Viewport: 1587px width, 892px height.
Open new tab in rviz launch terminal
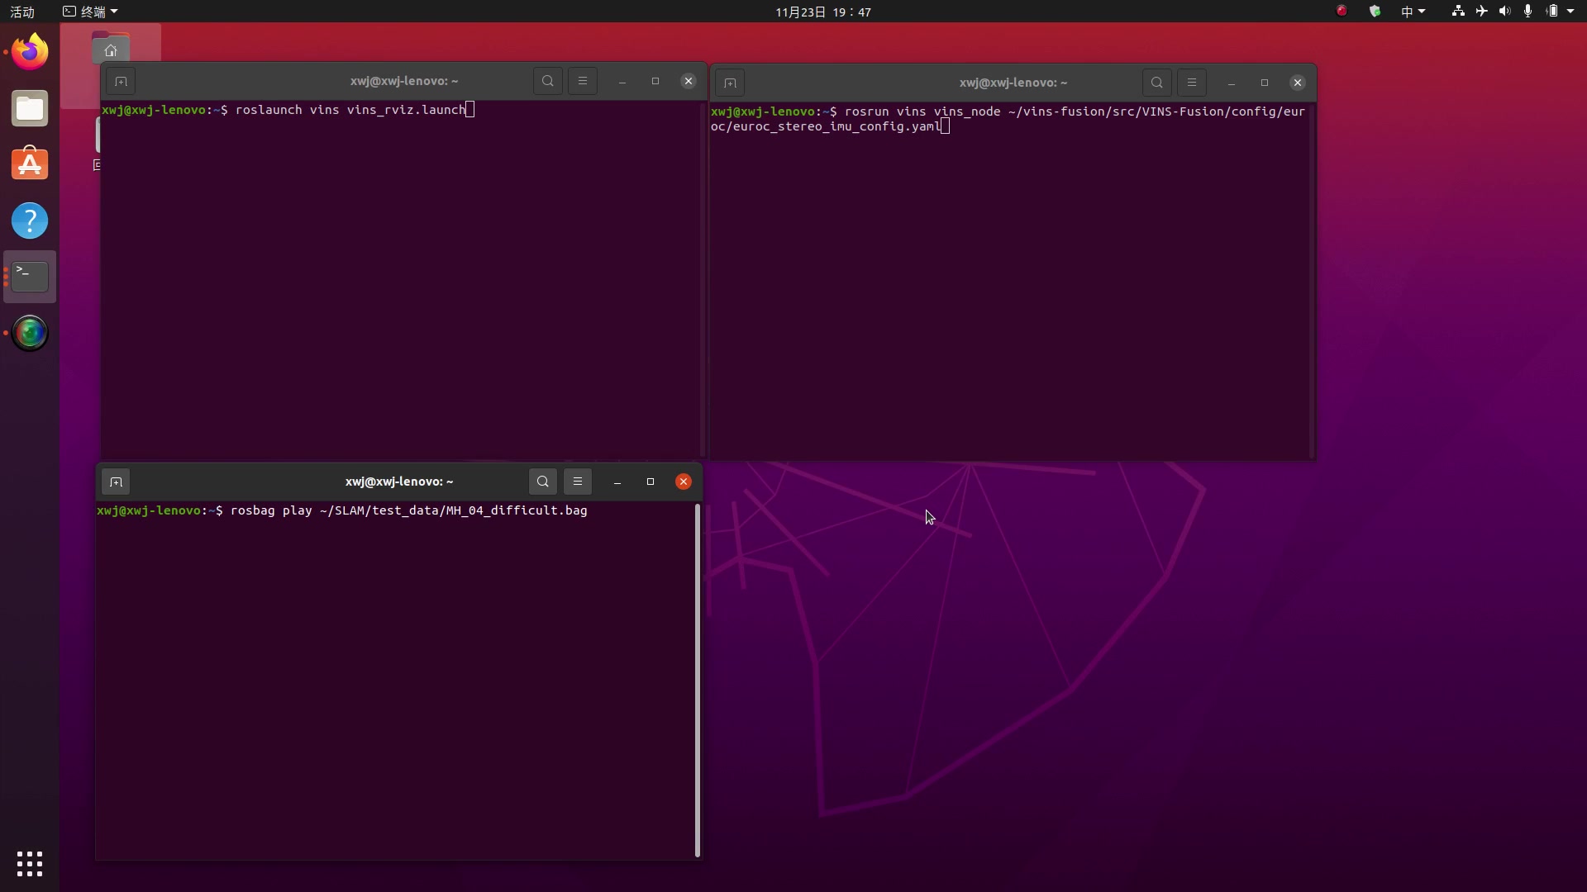121,81
